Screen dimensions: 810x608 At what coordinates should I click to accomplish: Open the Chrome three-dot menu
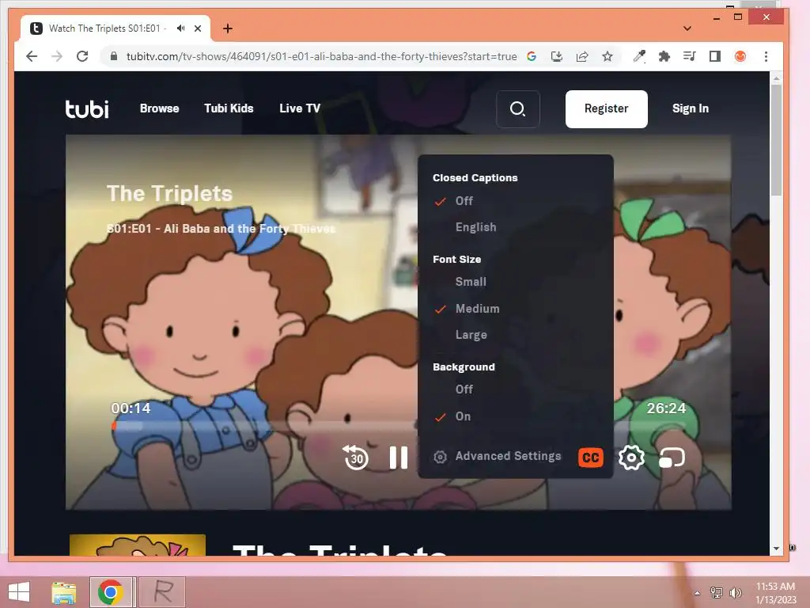[x=766, y=56]
